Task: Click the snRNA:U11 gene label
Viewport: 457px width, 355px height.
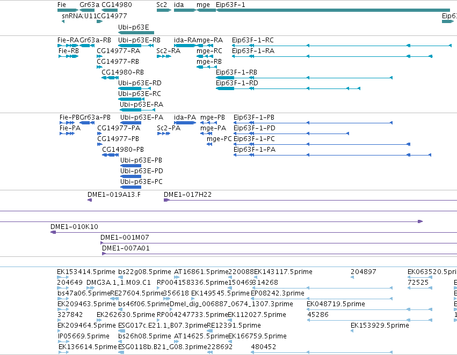Action: pos(79,16)
